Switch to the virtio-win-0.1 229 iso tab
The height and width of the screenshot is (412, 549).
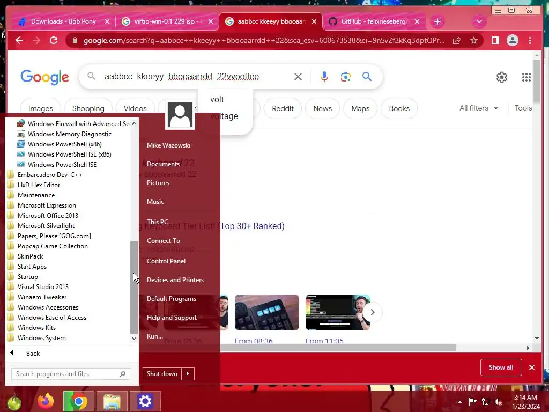click(x=167, y=21)
